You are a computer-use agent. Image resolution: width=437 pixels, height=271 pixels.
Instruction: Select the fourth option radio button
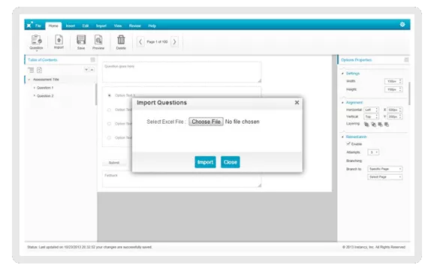tap(110, 137)
